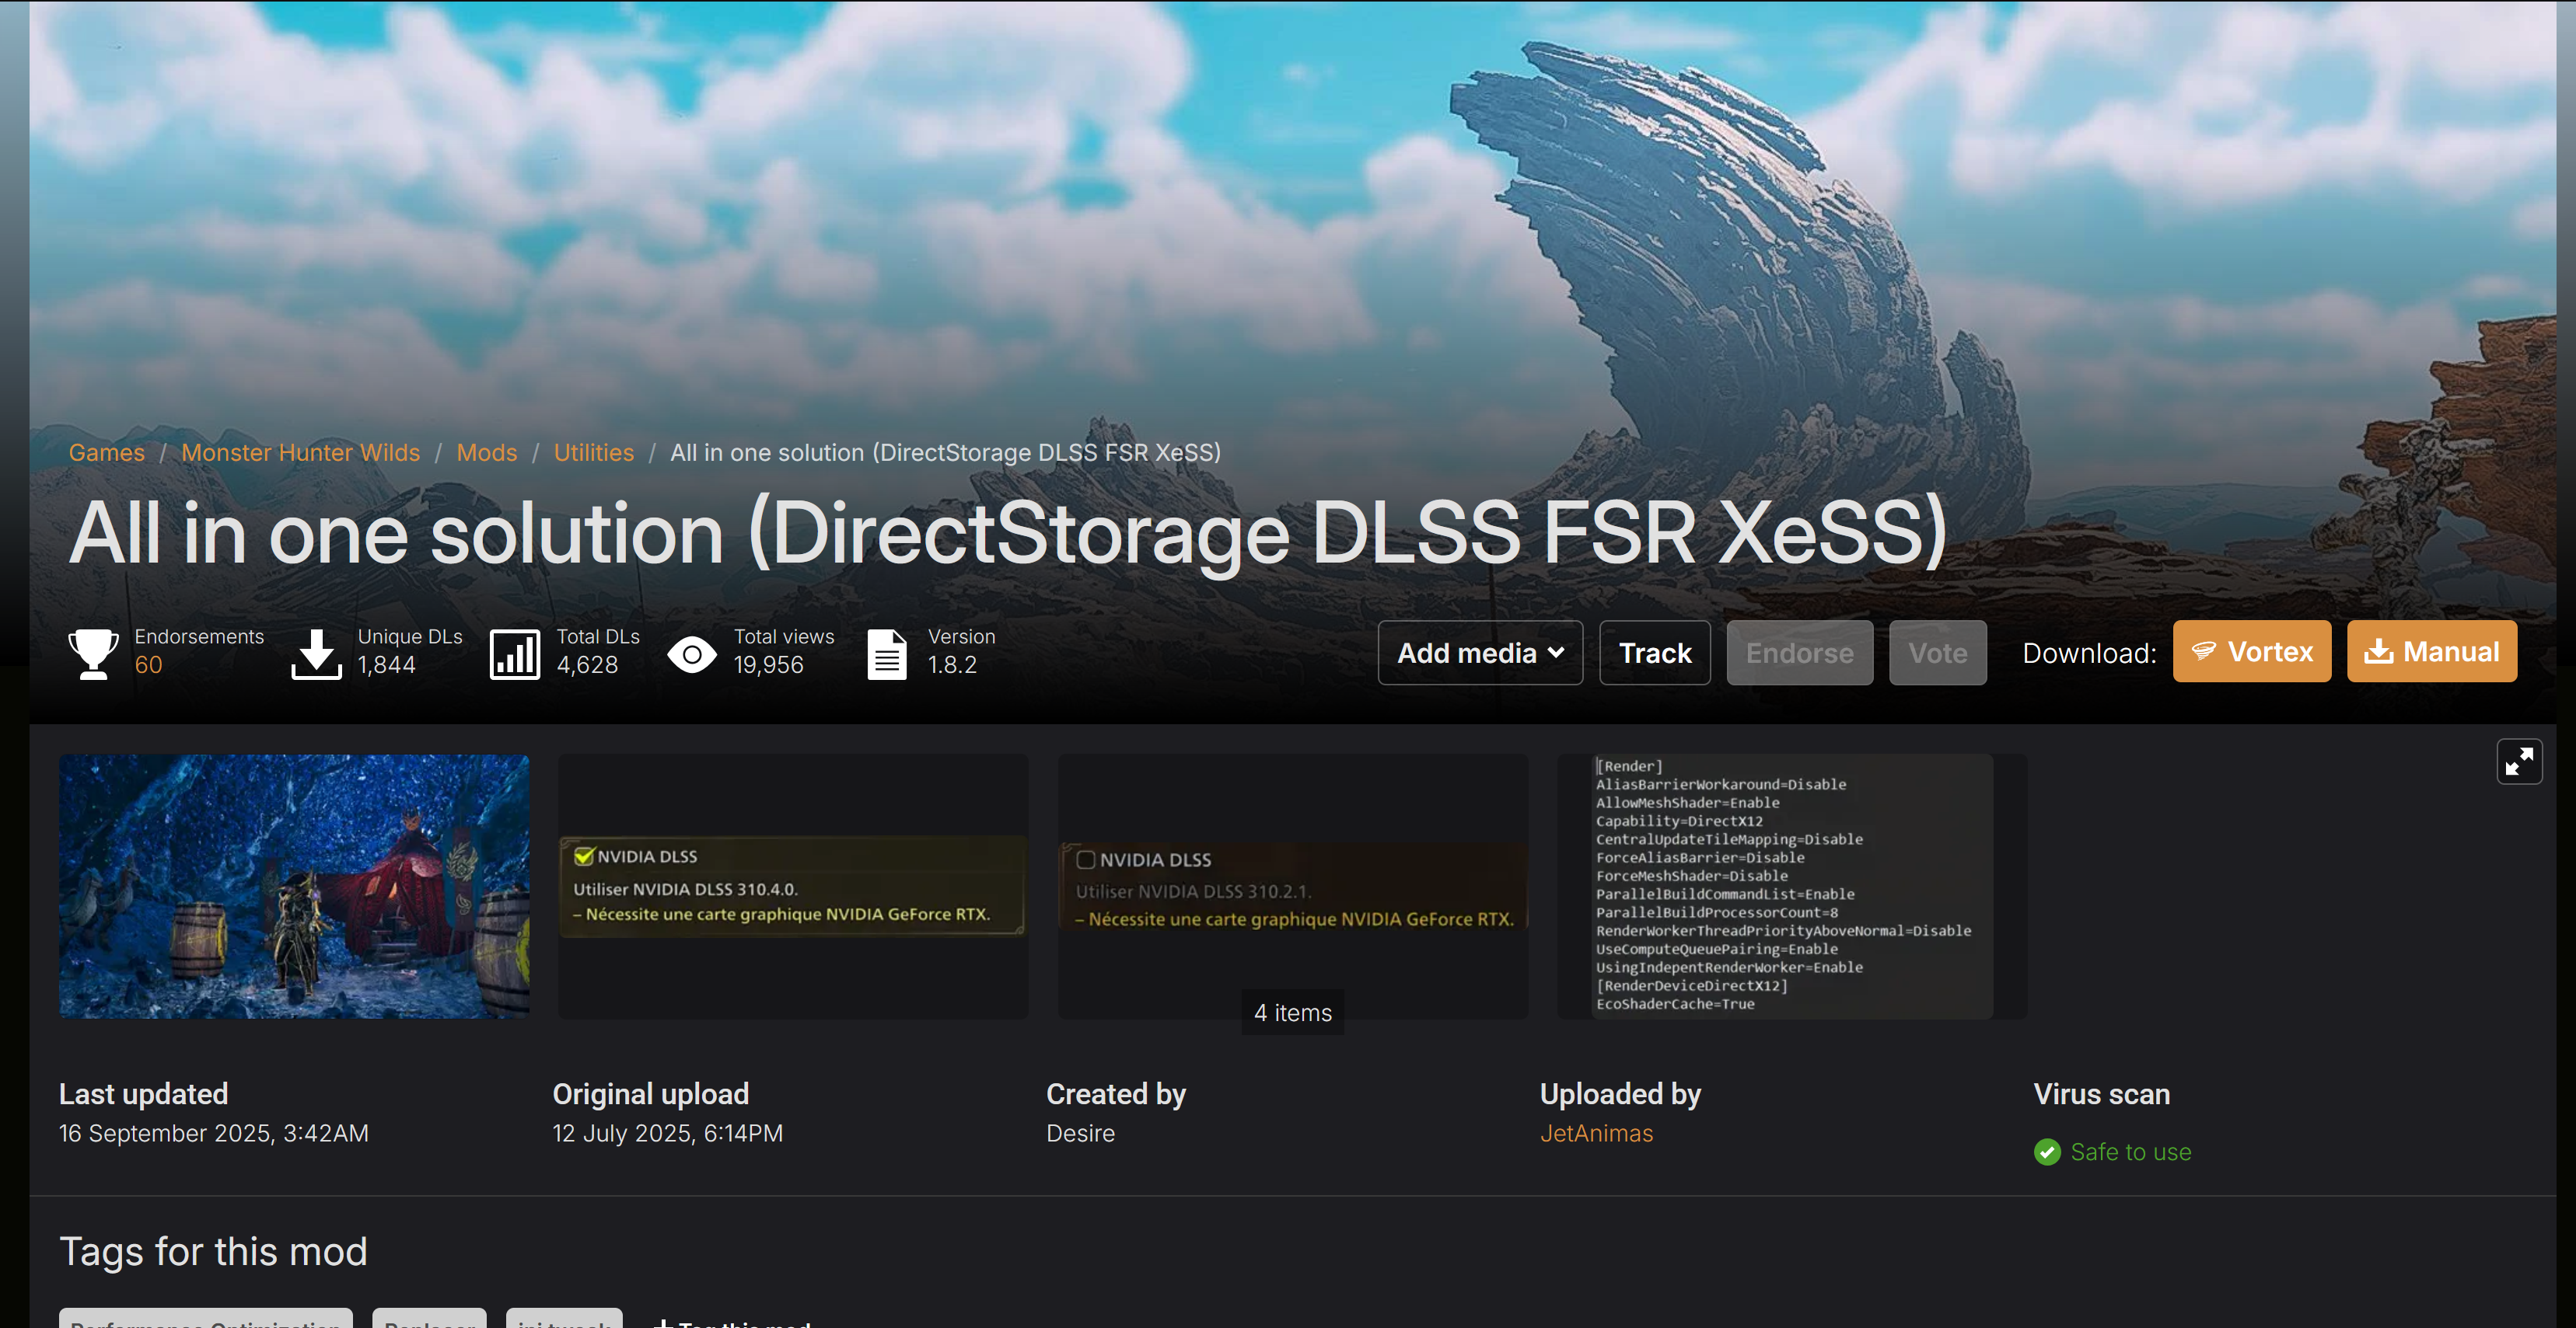Click the mod title heading
2576x1328 pixels.
pos(1008,532)
